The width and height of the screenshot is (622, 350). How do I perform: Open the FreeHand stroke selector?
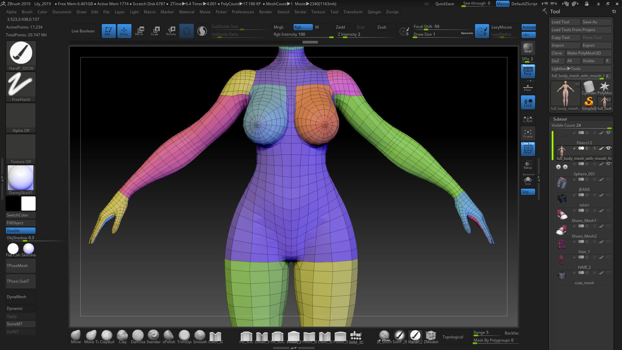click(21, 87)
